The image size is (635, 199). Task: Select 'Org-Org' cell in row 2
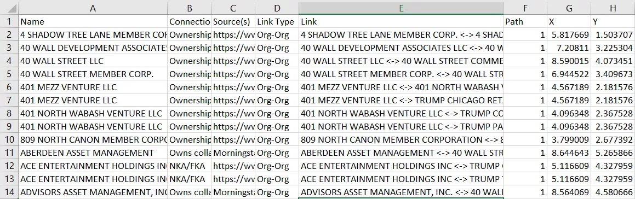point(277,35)
